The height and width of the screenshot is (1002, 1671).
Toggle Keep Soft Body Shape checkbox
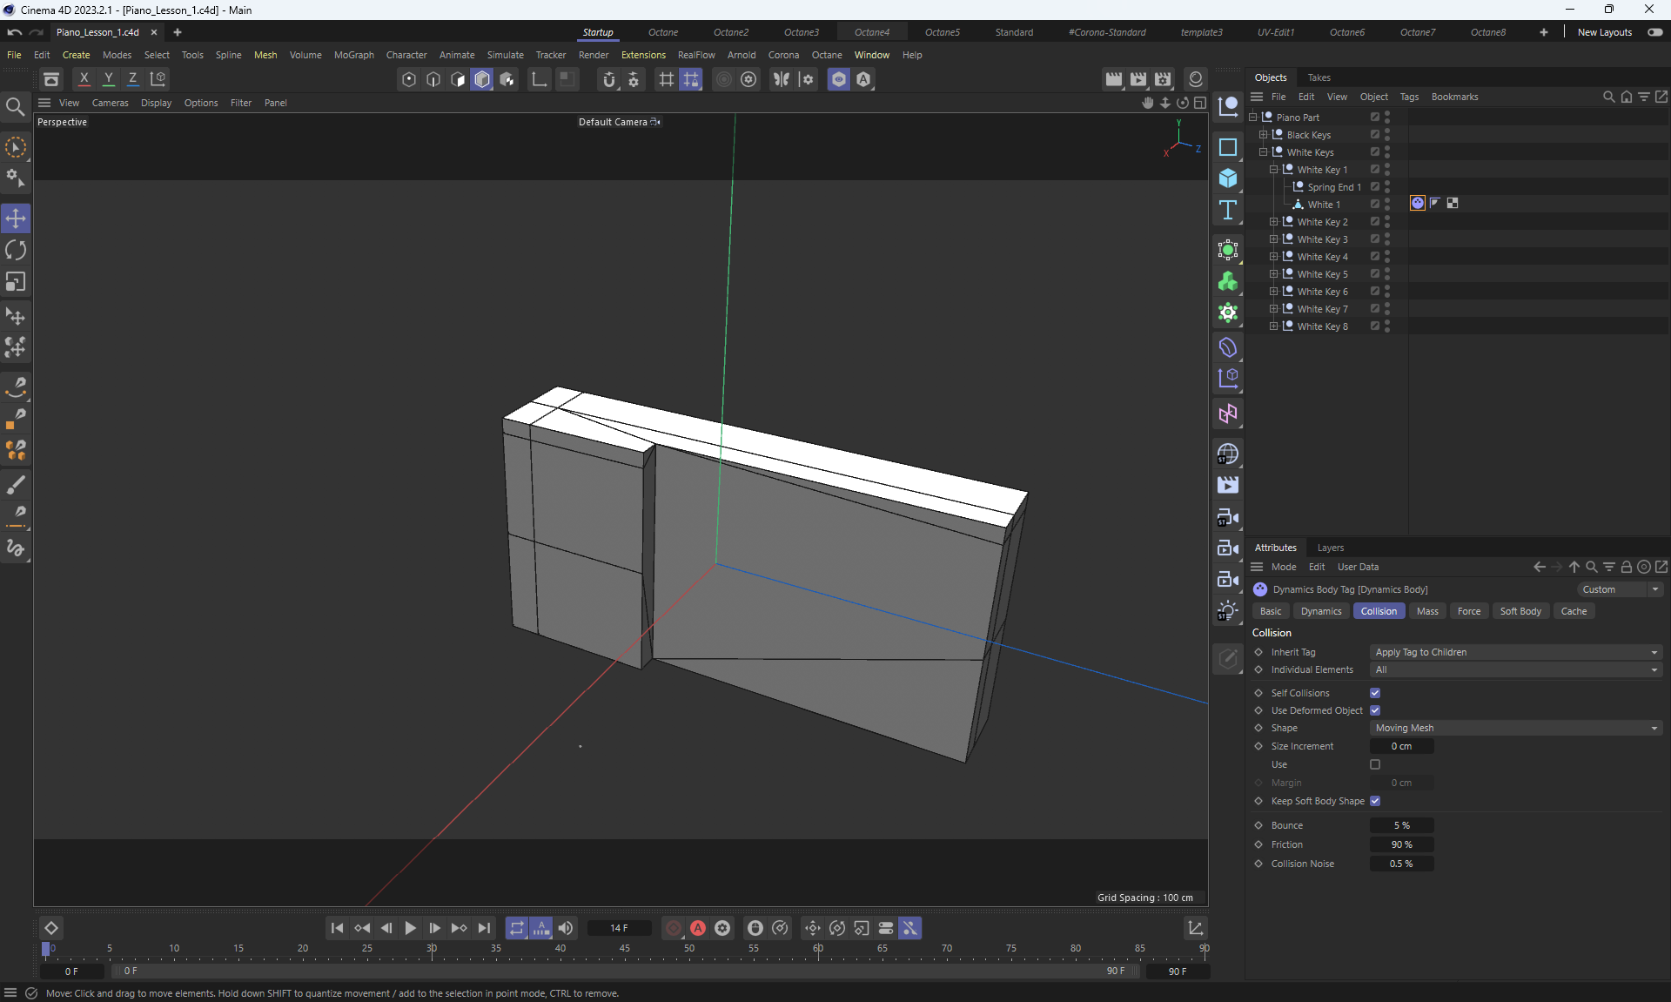[1375, 801]
